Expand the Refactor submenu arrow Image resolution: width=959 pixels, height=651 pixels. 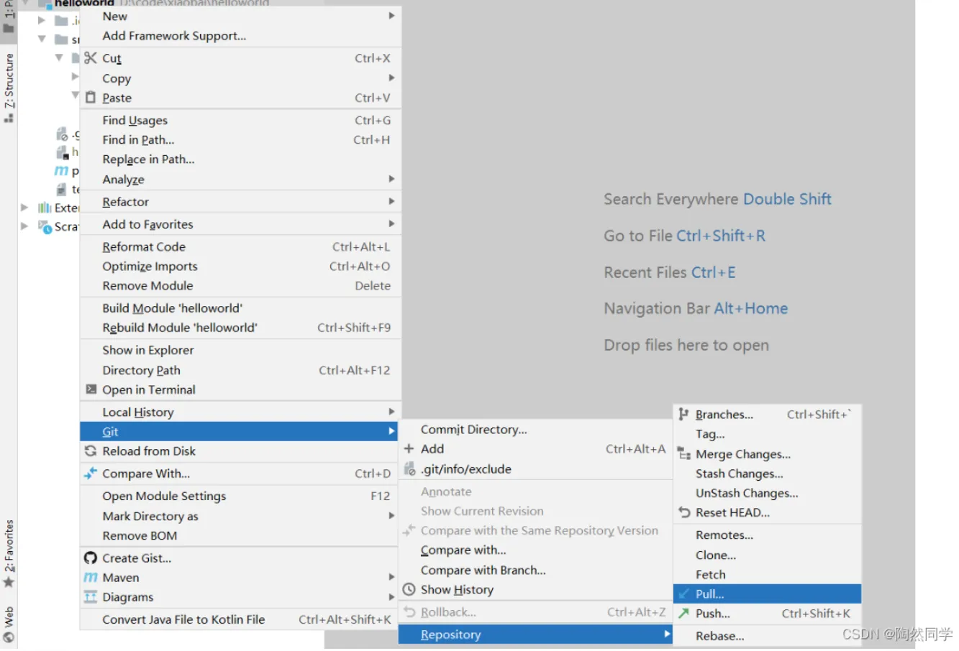(392, 201)
